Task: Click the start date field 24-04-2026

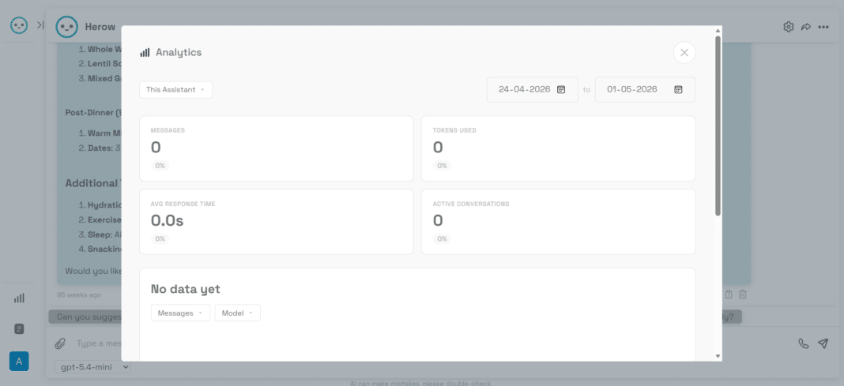Action: 533,90
